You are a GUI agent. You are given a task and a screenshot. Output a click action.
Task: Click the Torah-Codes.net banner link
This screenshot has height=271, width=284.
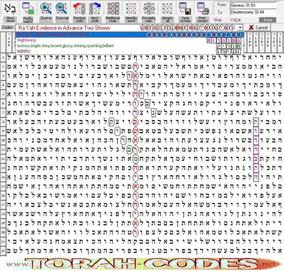tap(144, 263)
